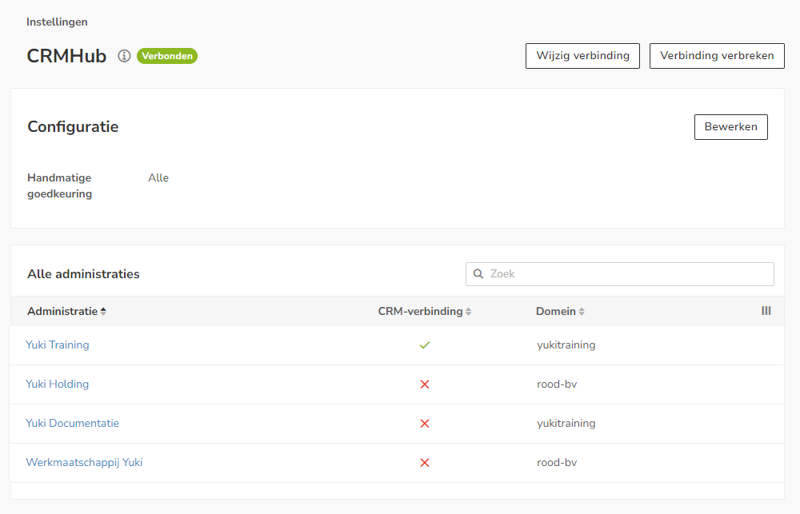This screenshot has height=514, width=800.
Task: Click red cross in Yuki Documentatie row
Action: [425, 423]
